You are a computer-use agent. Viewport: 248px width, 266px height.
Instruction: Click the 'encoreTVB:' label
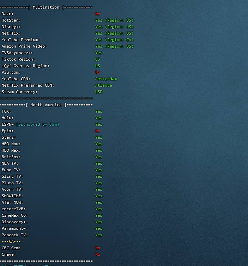pos(13,209)
